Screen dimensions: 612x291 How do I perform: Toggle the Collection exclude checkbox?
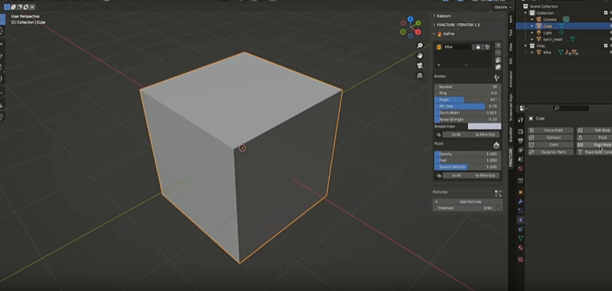click(x=606, y=13)
